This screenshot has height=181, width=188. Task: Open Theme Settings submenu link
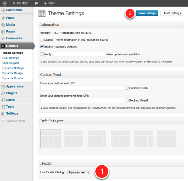(x=13, y=53)
